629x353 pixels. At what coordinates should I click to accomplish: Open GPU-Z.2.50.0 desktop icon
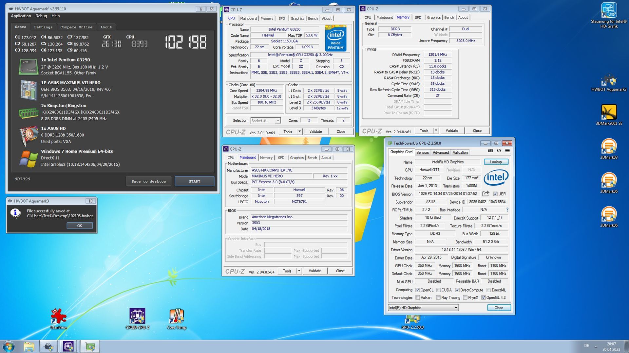[412, 323]
